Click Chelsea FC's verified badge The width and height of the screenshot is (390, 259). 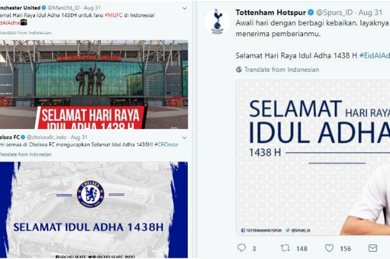pyautogui.click(x=23, y=137)
